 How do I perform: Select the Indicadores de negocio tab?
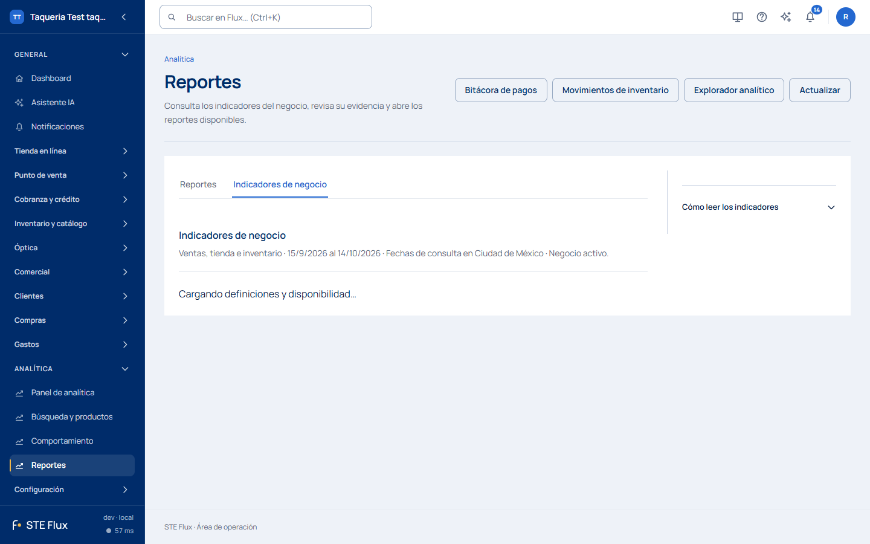click(280, 184)
